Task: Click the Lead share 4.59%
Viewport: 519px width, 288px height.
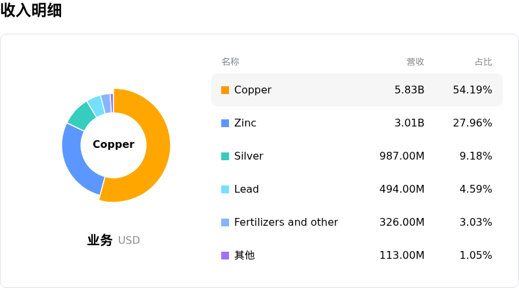Action: point(476,189)
